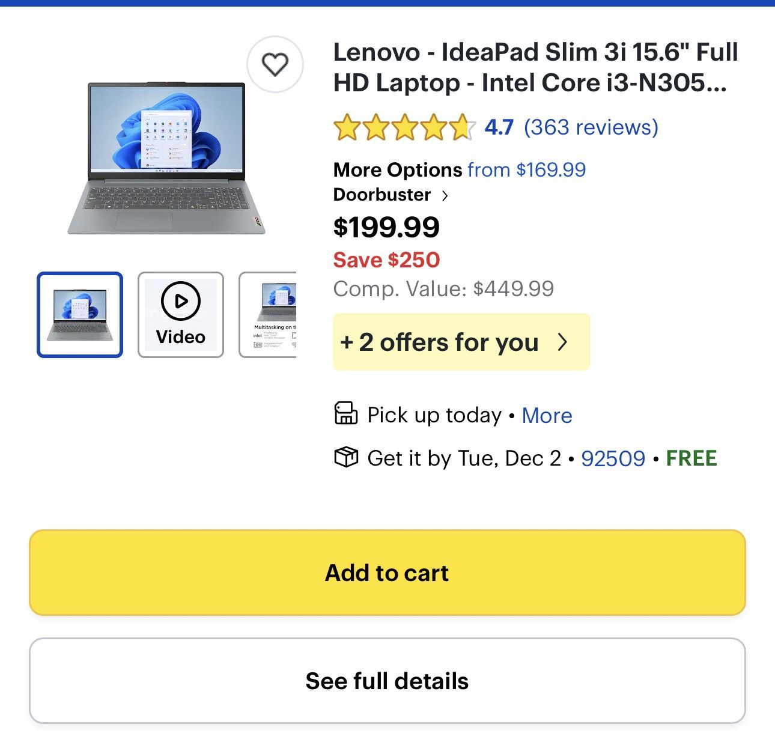775x748 pixels.
Task: Click the store pickup icon
Action: (x=345, y=414)
